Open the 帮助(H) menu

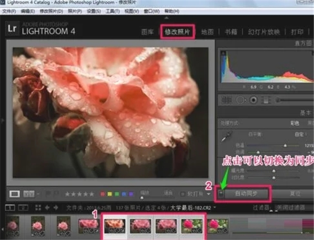[x=172, y=11]
